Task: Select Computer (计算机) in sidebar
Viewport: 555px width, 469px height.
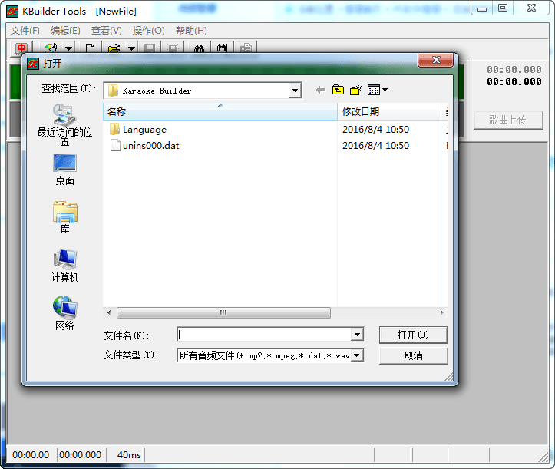Action: [x=64, y=266]
